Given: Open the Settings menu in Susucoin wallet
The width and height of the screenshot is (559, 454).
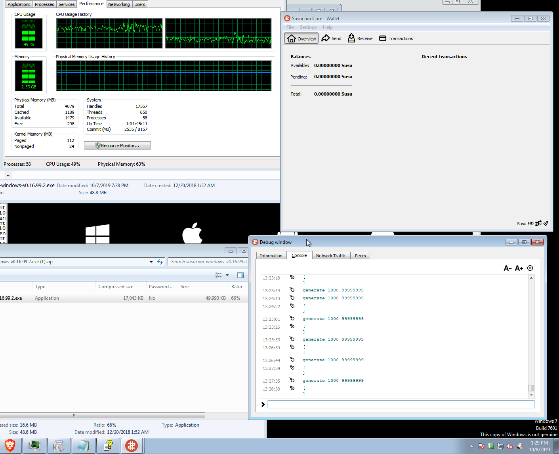Looking at the screenshot, I should point(308,27).
